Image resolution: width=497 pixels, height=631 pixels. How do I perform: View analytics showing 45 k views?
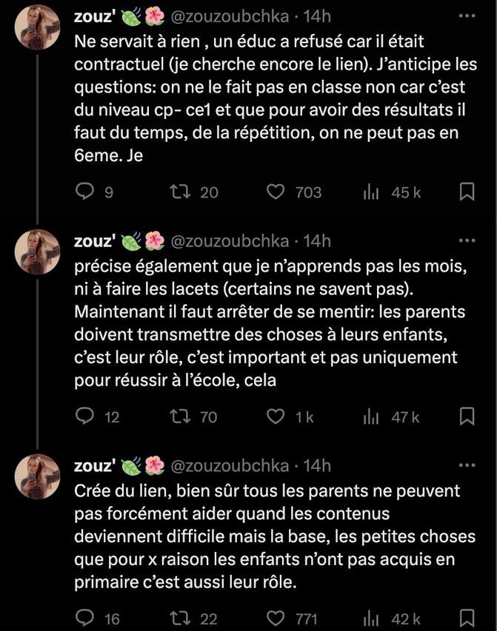(x=371, y=192)
